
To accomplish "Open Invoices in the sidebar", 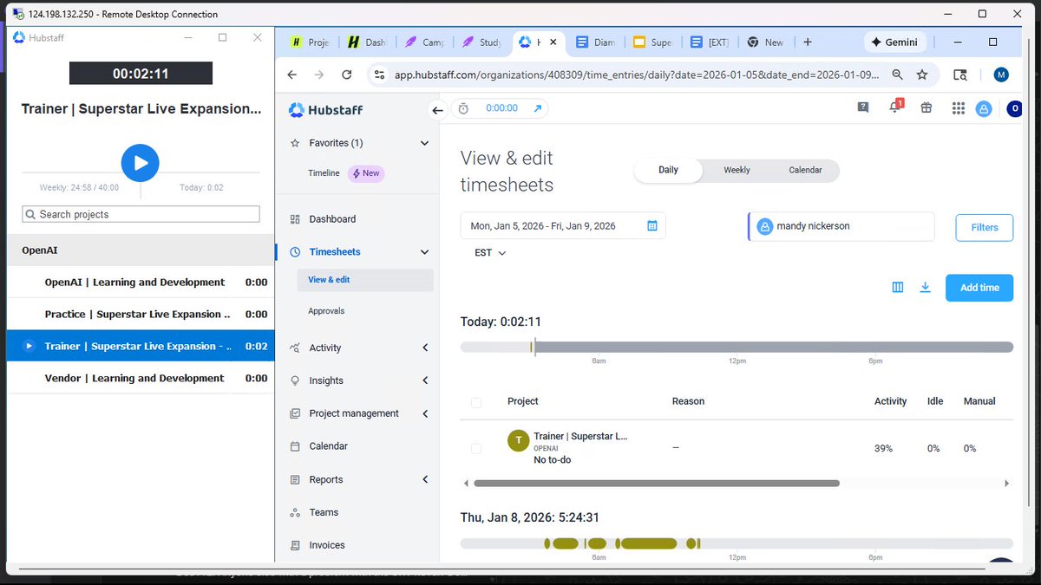I will 327,545.
